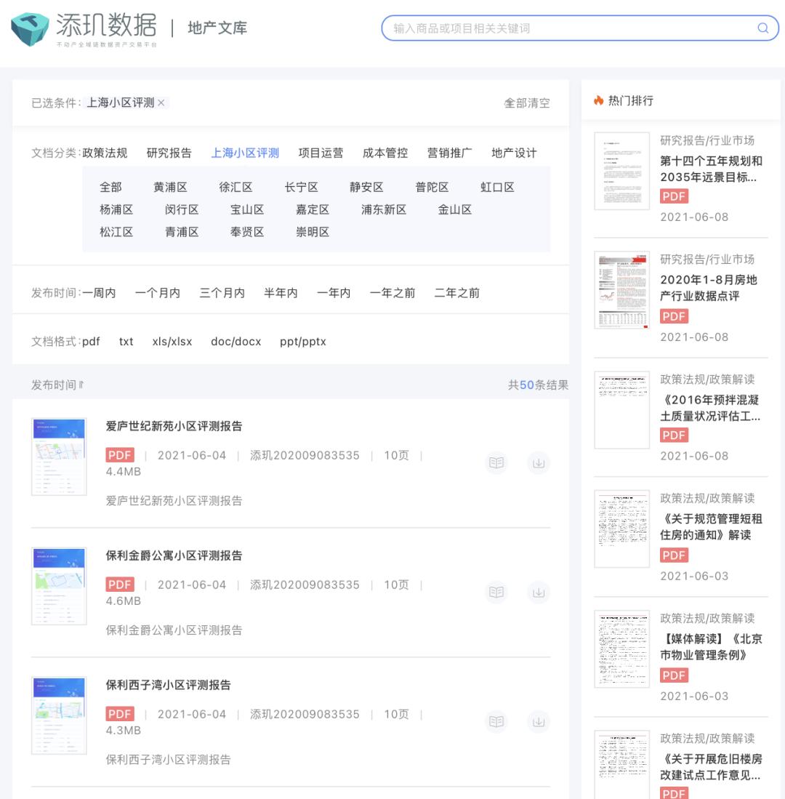This screenshot has height=799, width=785.
Task: Click the PDF badge on 爱庐世纪新苑 report
Action: 119,454
